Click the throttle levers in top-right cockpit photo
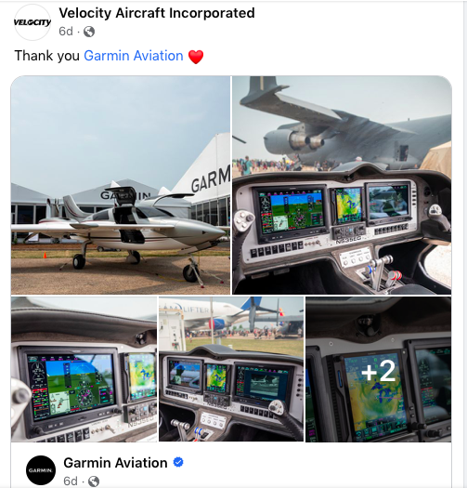The image size is (467, 488). (x=383, y=270)
